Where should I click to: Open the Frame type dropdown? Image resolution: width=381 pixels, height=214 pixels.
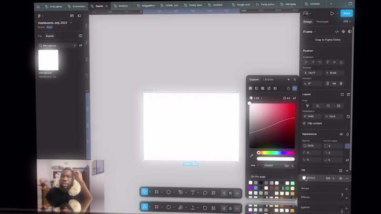(315, 32)
